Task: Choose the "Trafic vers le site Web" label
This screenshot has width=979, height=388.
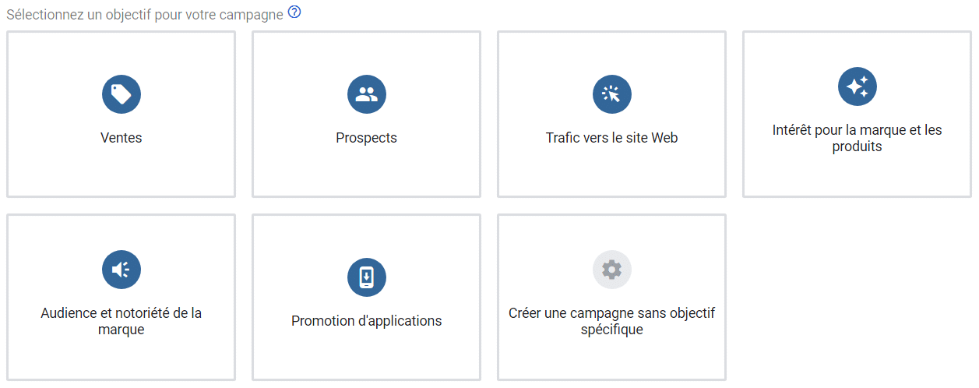Action: (x=611, y=138)
